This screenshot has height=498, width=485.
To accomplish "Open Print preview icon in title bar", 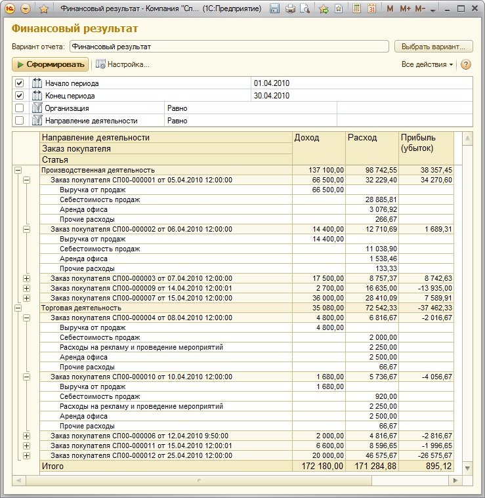I will click(305, 9).
